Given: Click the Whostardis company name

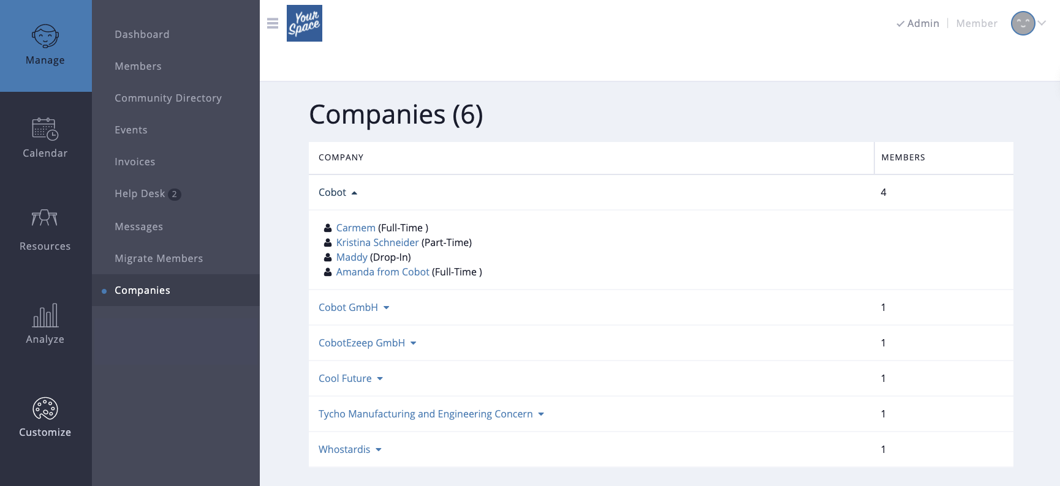Looking at the screenshot, I should click(344, 449).
